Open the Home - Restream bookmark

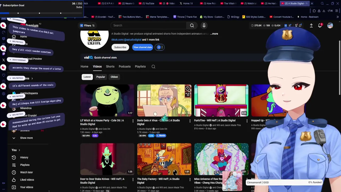(x=308, y=17)
